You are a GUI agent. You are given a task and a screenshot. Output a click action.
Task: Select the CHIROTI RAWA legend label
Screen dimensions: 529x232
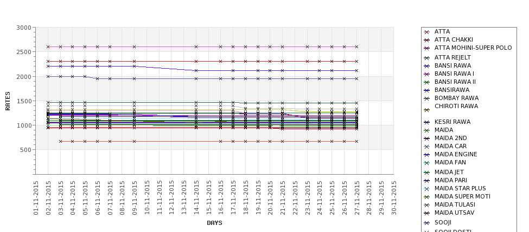[x=456, y=106]
